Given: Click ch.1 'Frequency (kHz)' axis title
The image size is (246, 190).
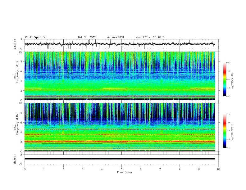Looking at the screenshot, I should pyautogui.click(x=17, y=71).
